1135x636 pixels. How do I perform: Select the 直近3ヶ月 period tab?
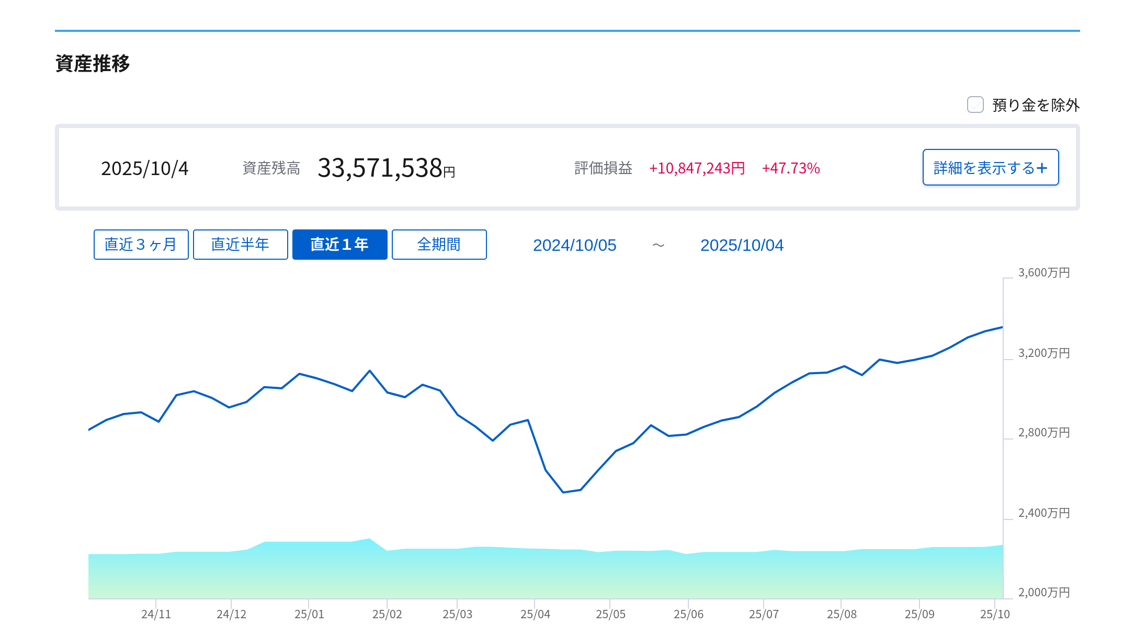(141, 245)
